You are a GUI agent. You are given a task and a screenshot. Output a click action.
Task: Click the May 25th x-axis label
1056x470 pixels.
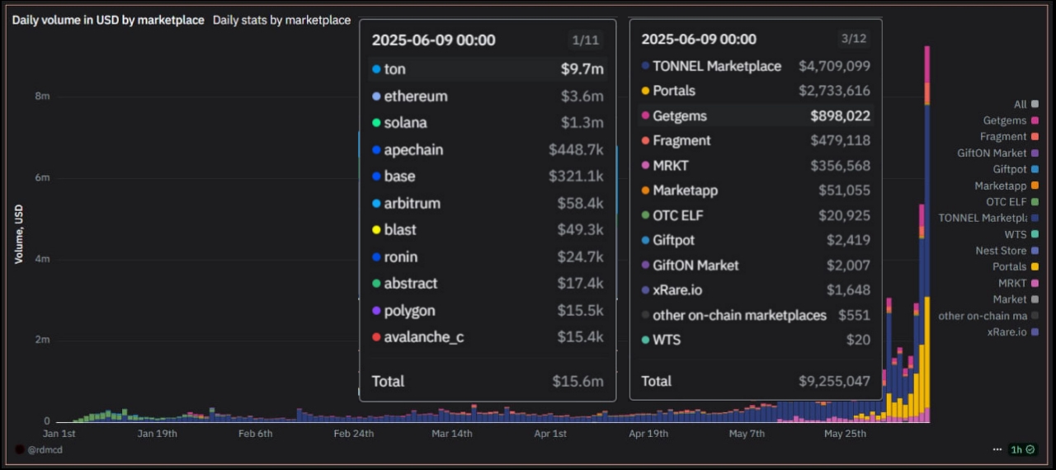click(x=845, y=434)
